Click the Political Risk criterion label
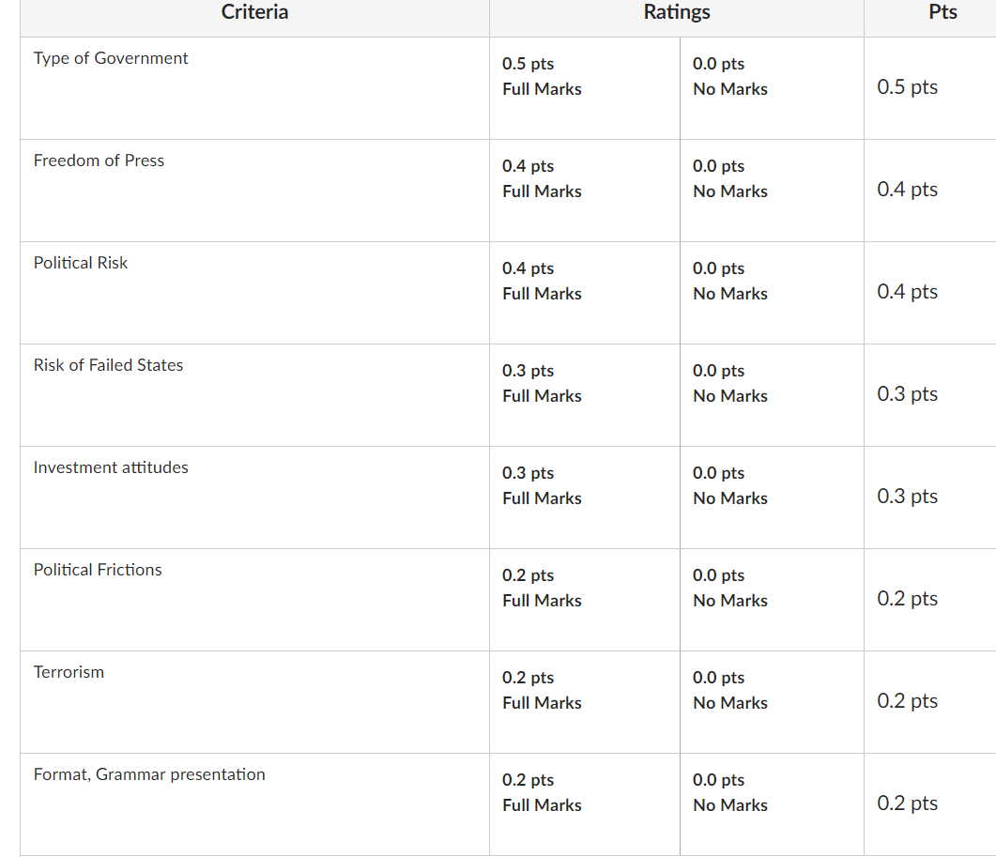The image size is (996, 857). tap(81, 263)
